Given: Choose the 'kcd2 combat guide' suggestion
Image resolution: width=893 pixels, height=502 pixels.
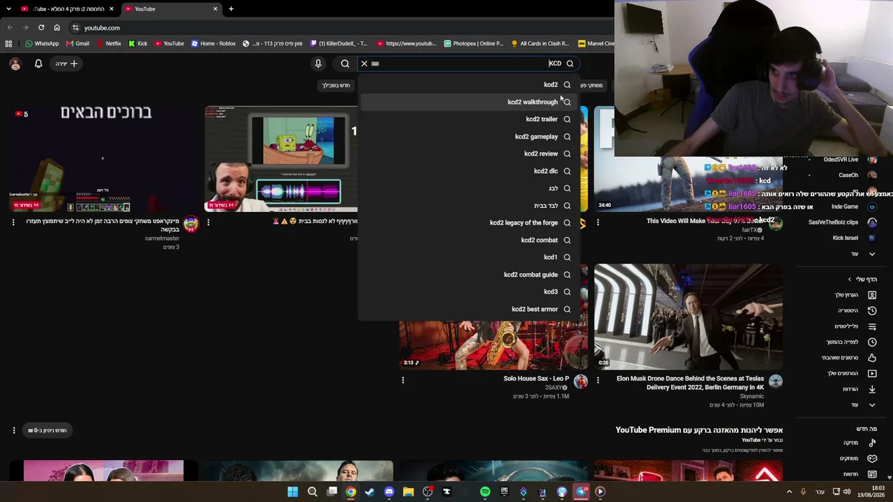Looking at the screenshot, I should coord(469,275).
